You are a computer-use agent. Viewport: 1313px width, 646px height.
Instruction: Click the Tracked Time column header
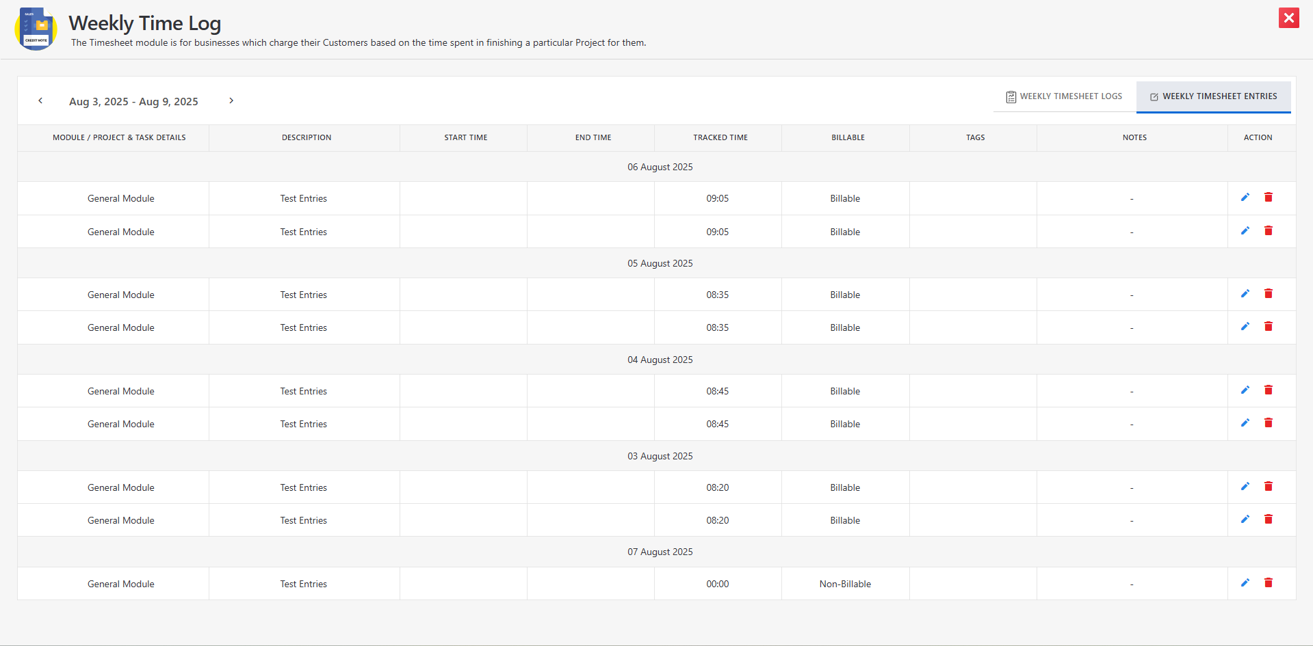point(720,137)
